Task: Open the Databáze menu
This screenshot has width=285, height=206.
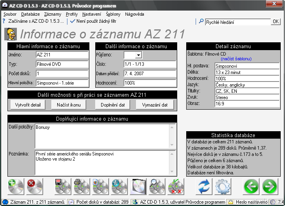Action: [30, 14]
